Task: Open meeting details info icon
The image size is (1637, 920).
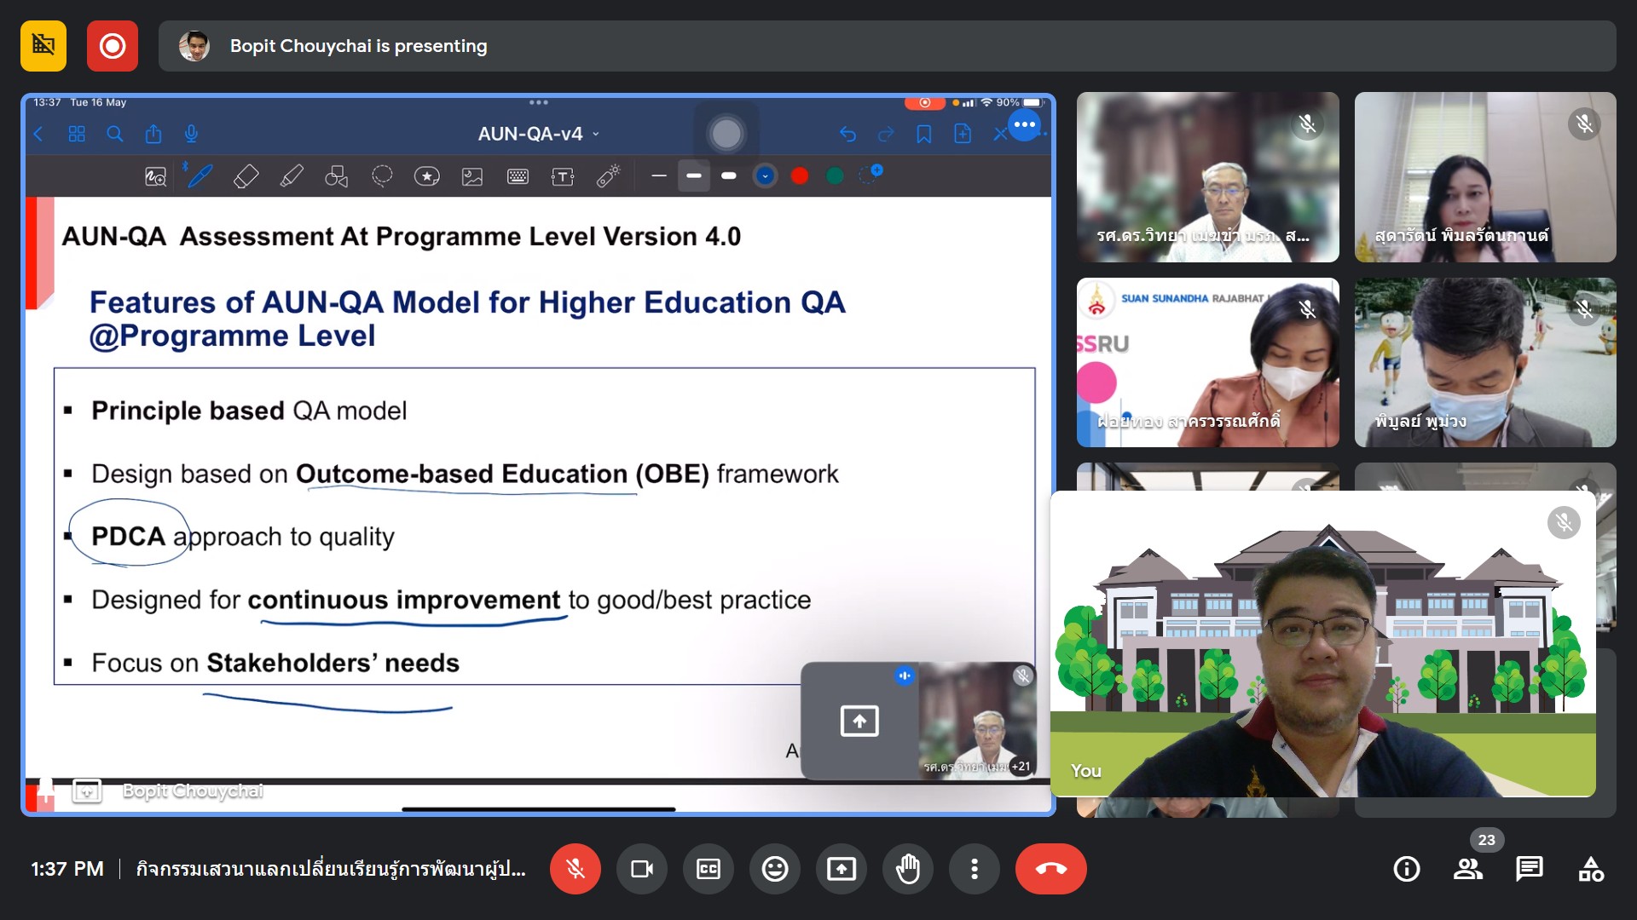Action: click(x=1406, y=869)
